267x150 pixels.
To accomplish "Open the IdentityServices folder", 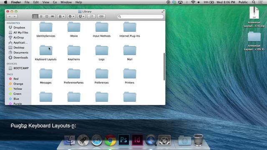I will click(x=46, y=27).
